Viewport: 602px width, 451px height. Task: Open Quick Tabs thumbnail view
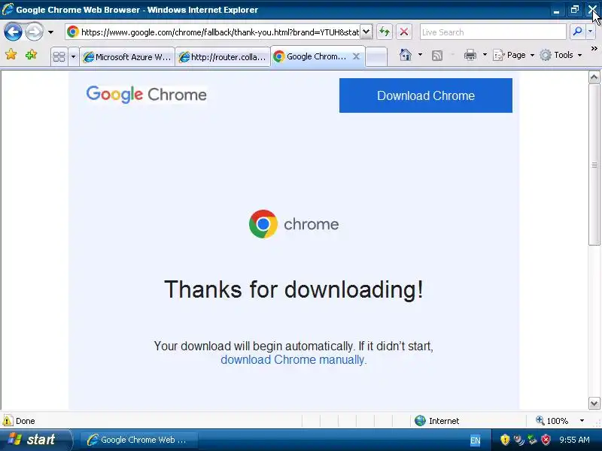[x=59, y=57]
